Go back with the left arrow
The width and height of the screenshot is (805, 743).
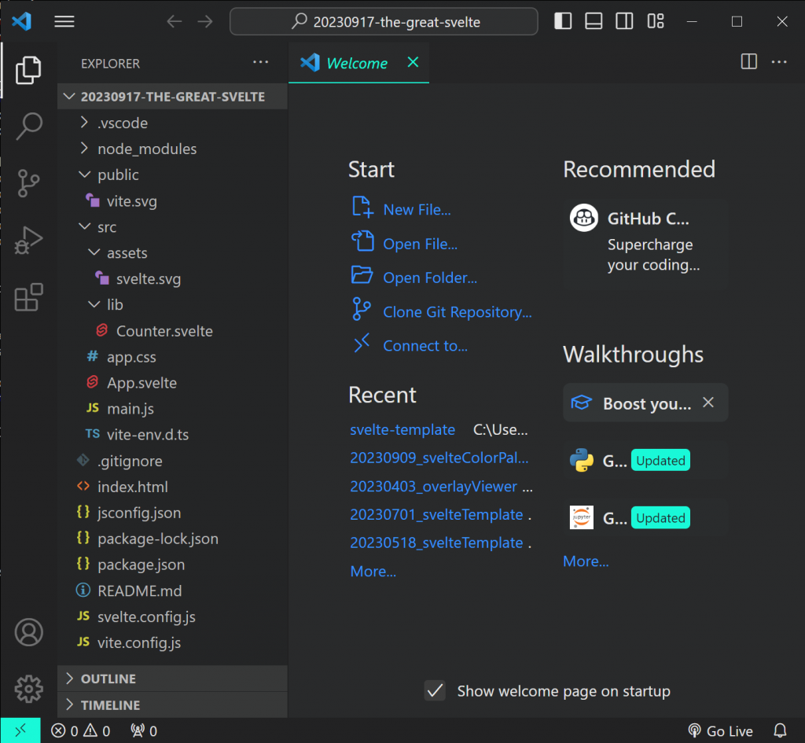tap(175, 21)
